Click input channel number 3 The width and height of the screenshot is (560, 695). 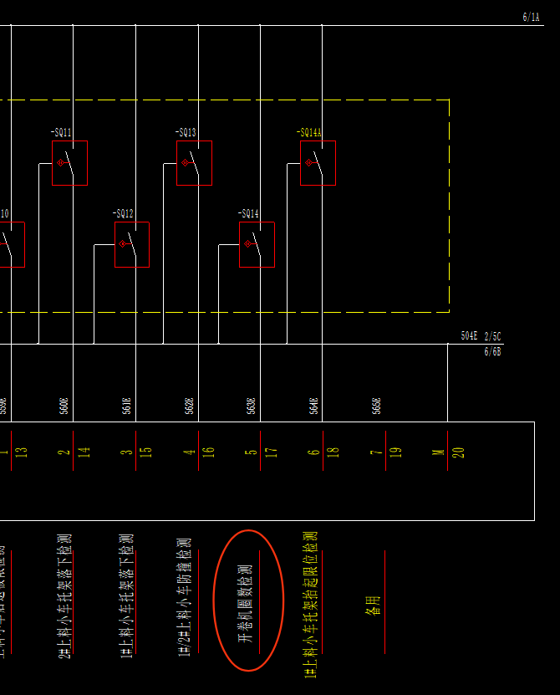pos(127,452)
